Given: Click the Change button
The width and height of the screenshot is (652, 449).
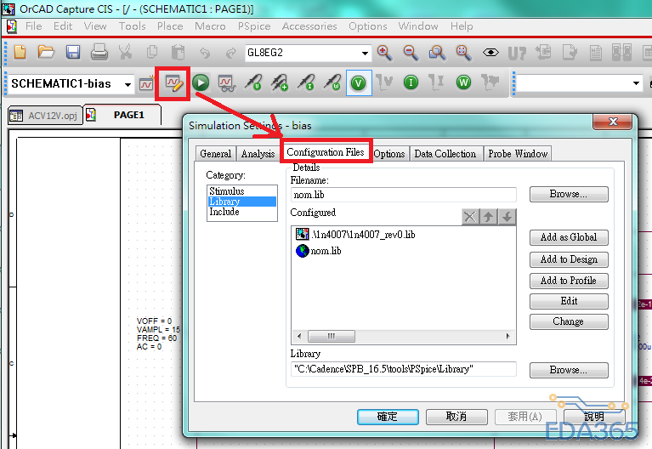Looking at the screenshot, I should click(569, 321).
